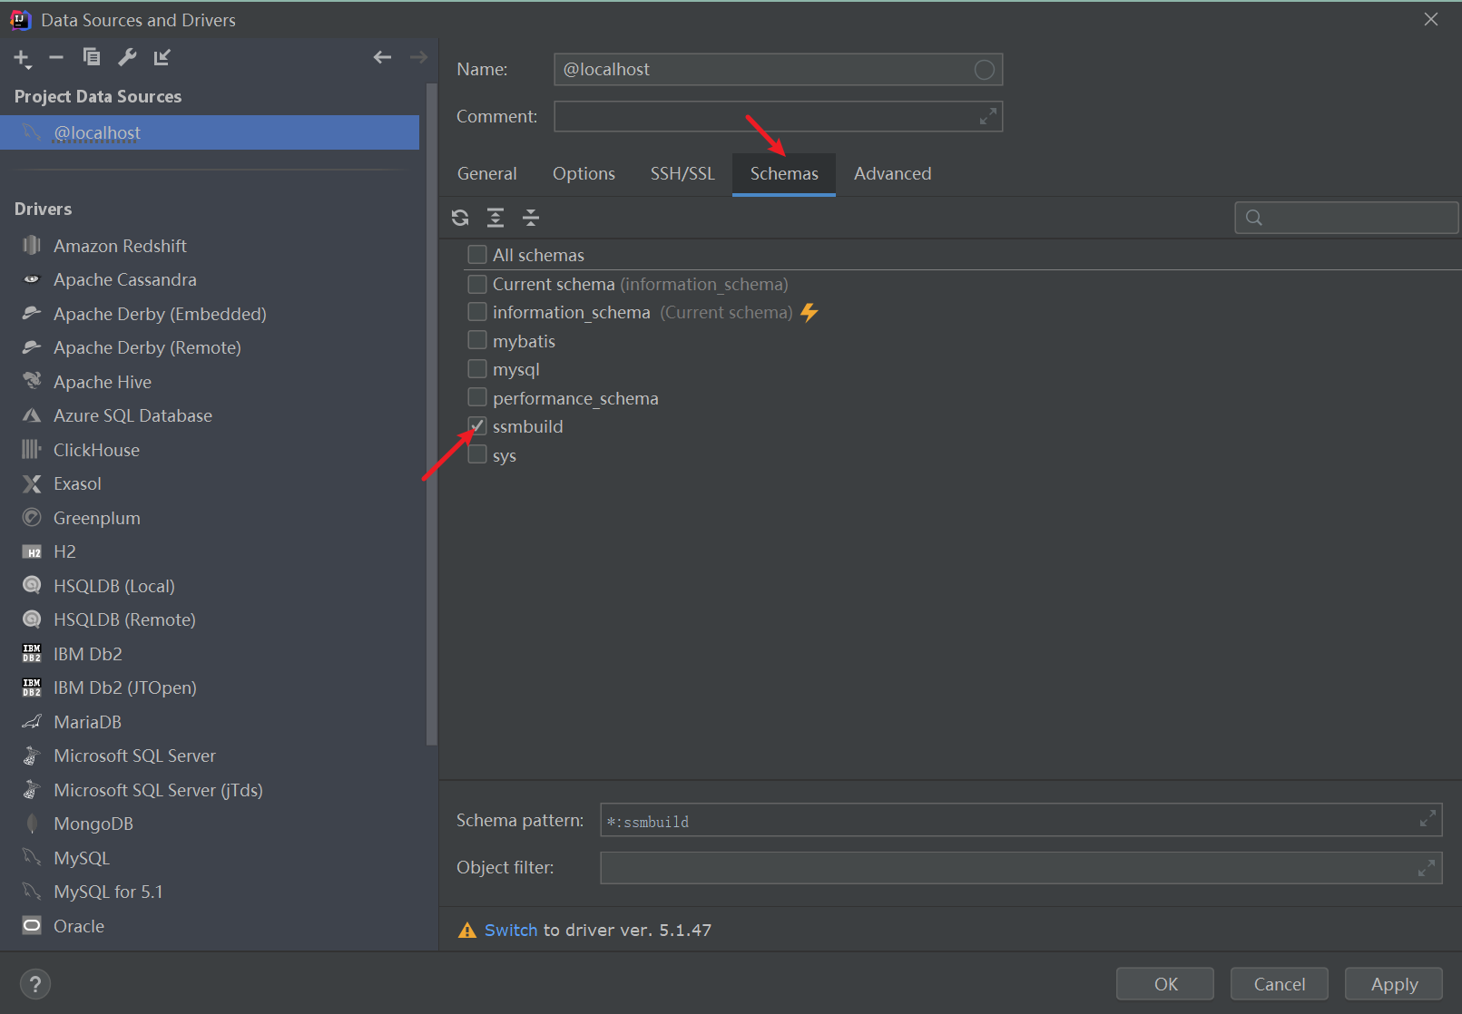Screen dimensions: 1462x1014
Task: Open the Advanced tab
Action: (892, 174)
